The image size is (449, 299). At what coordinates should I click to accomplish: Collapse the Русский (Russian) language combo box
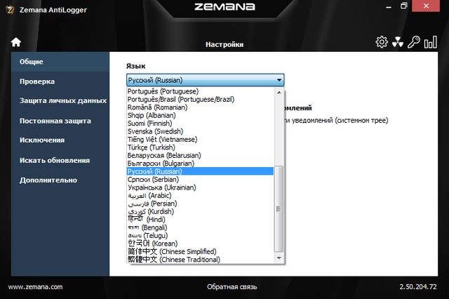(206, 80)
